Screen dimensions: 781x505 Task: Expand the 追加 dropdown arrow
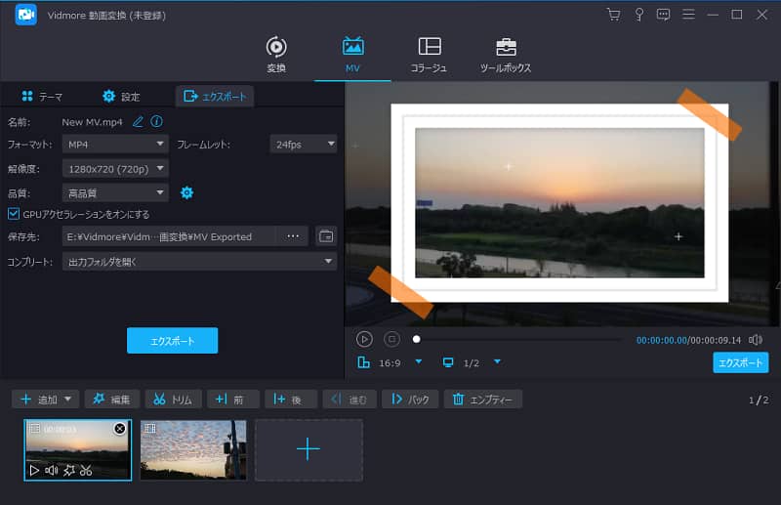(x=68, y=399)
